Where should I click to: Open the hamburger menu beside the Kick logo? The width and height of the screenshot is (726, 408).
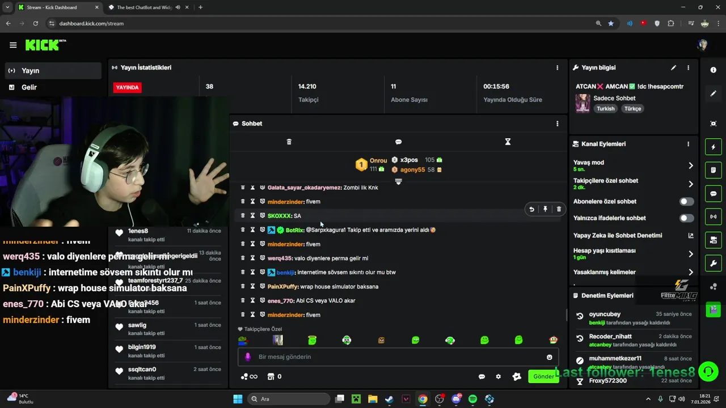[x=13, y=45]
